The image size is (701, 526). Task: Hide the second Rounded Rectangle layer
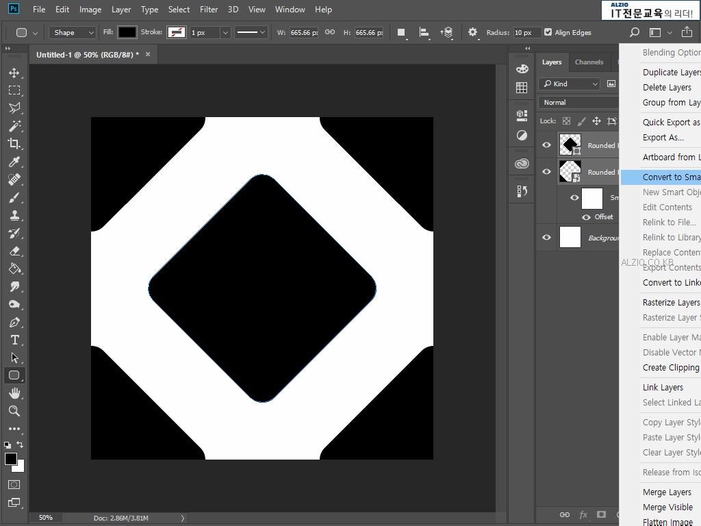point(546,172)
